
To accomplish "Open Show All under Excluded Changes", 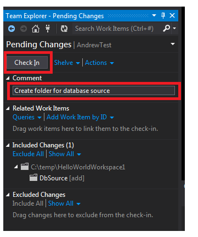I will [x=64, y=203].
